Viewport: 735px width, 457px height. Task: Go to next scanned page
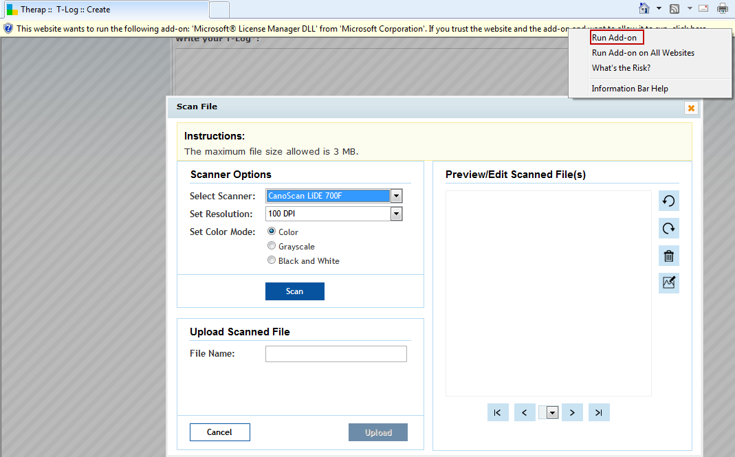point(572,412)
